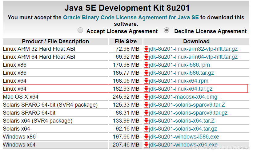
Task: Open Oracle Binary Code License Agreement link
Action: [131, 18]
